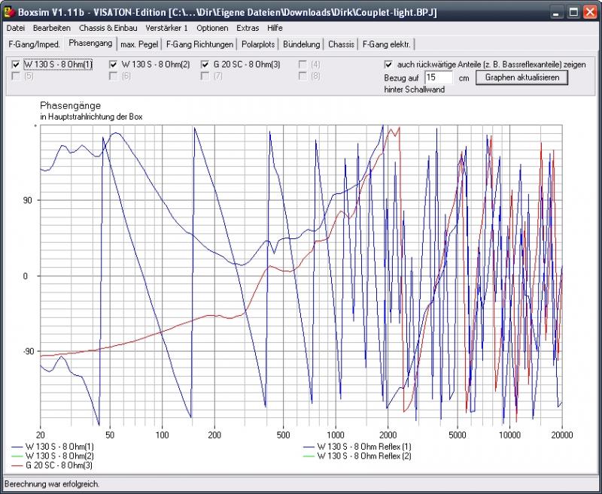602x494 pixels.
Task: Open the Hilfe menu
Action: click(275, 28)
